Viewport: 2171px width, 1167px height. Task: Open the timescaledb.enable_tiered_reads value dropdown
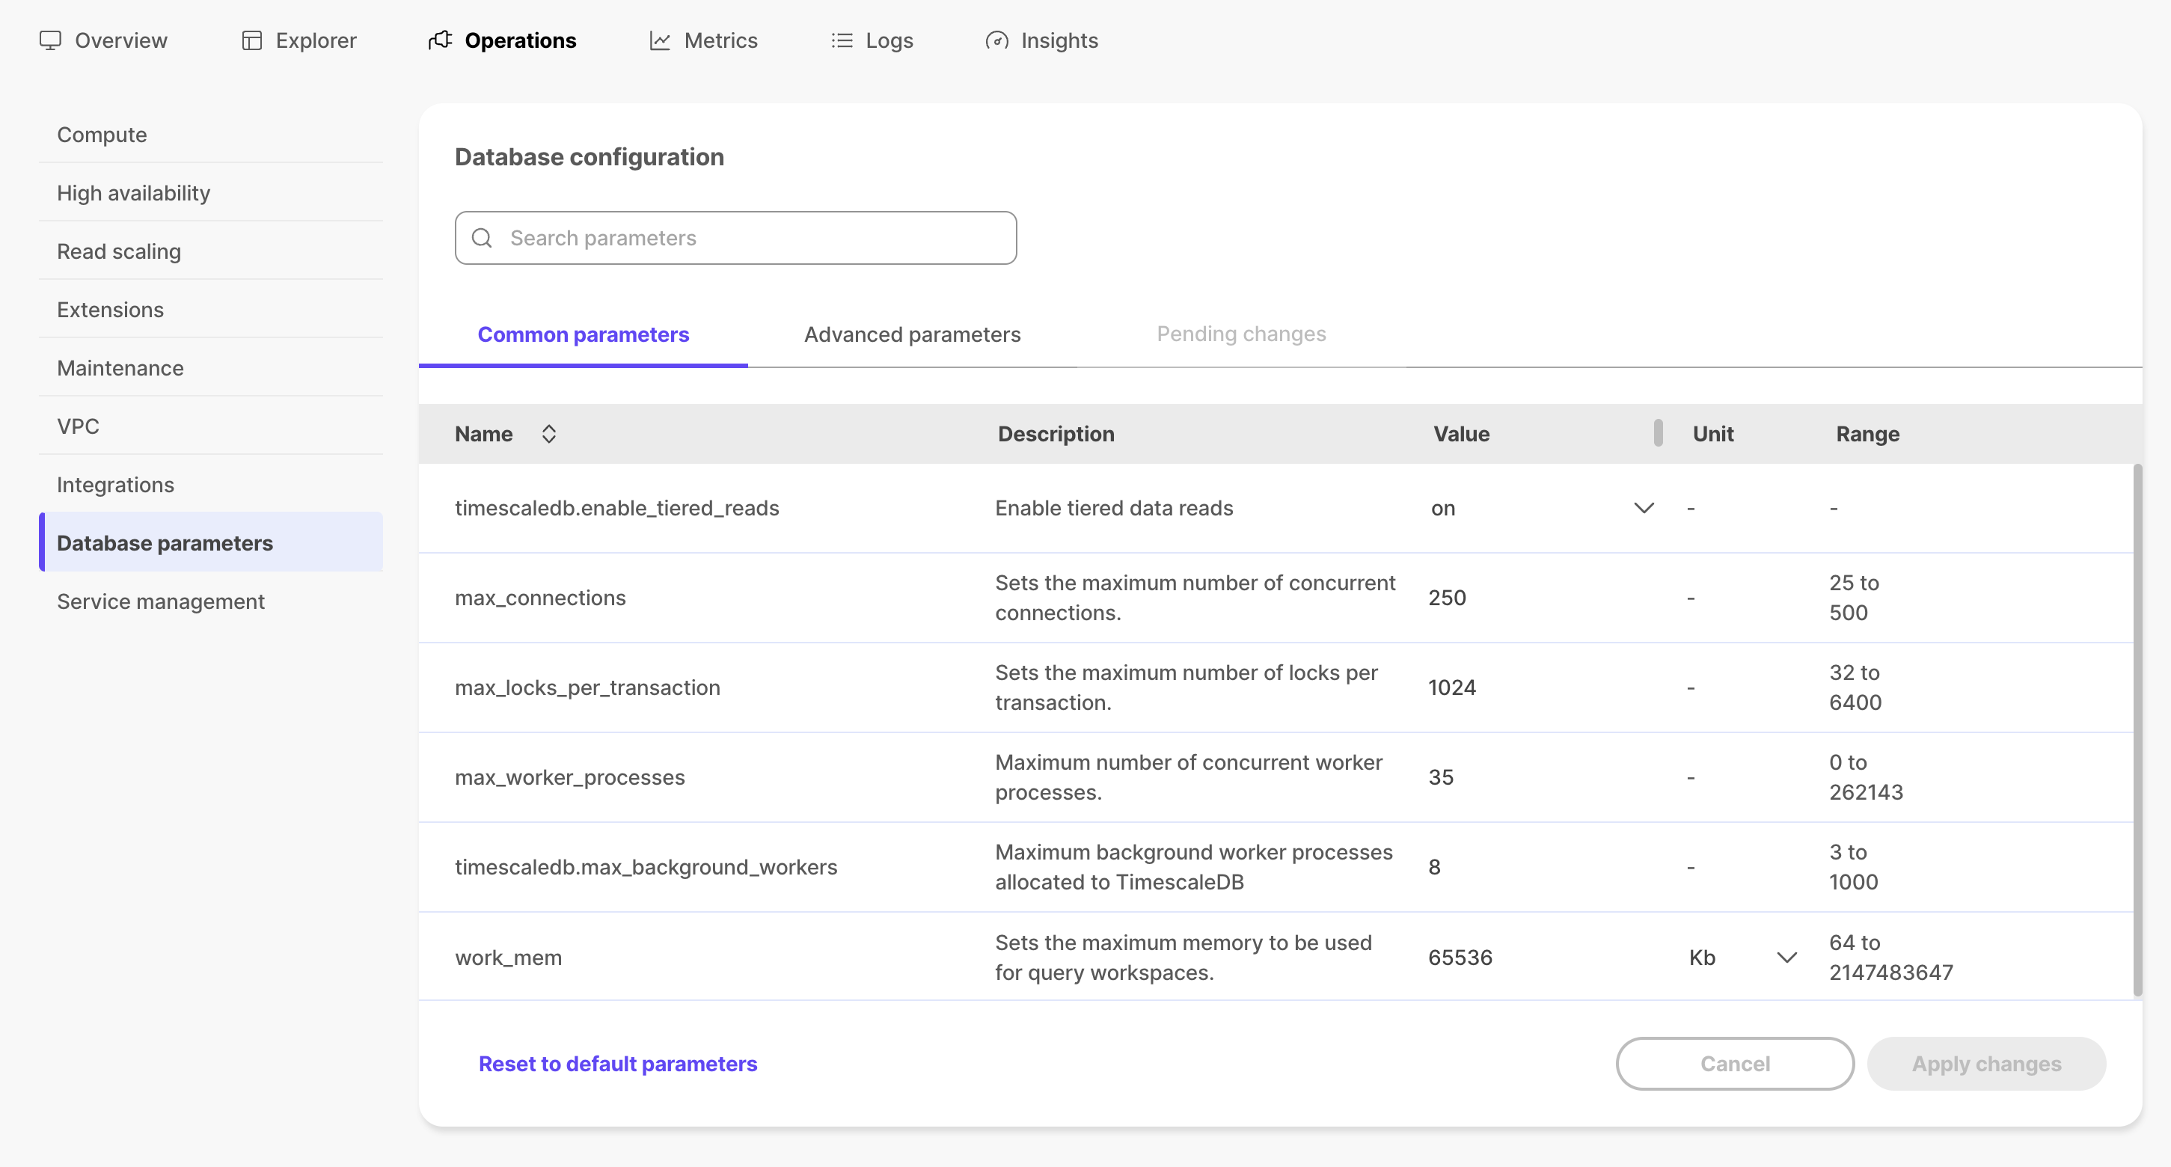[1644, 507]
